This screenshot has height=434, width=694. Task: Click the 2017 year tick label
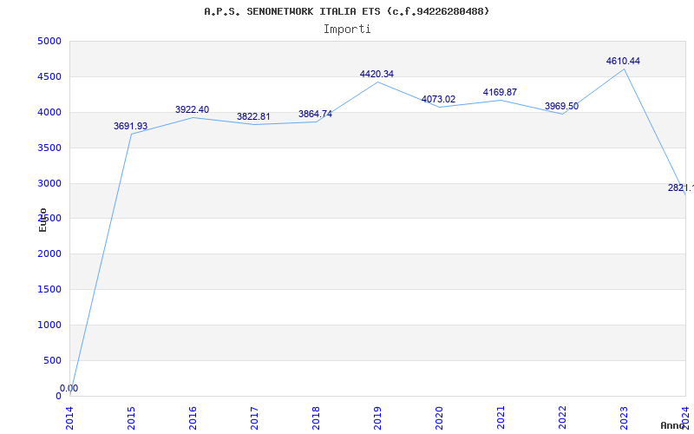[254, 418]
